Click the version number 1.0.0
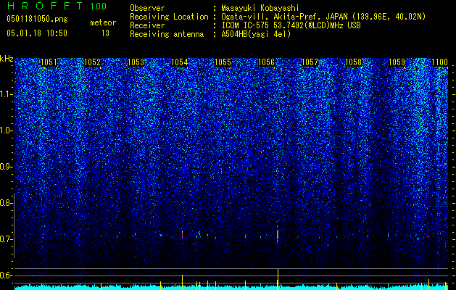This screenshot has height=290, width=456. pos(99,7)
